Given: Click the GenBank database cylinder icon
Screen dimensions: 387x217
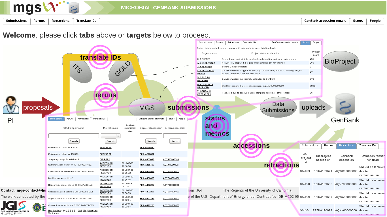Looking at the screenshot, I should click(345, 104).
